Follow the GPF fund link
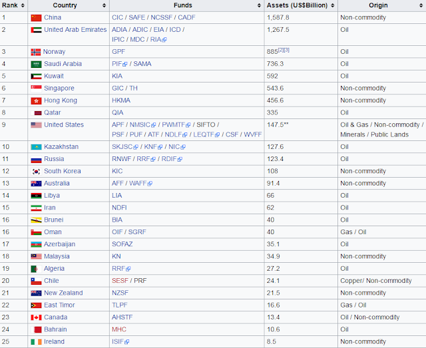This screenshot has height=348, width=426. coord(118,52)
